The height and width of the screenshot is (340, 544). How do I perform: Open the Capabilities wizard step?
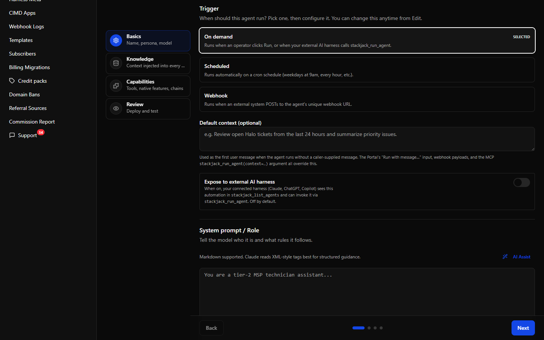click(148, 86)
